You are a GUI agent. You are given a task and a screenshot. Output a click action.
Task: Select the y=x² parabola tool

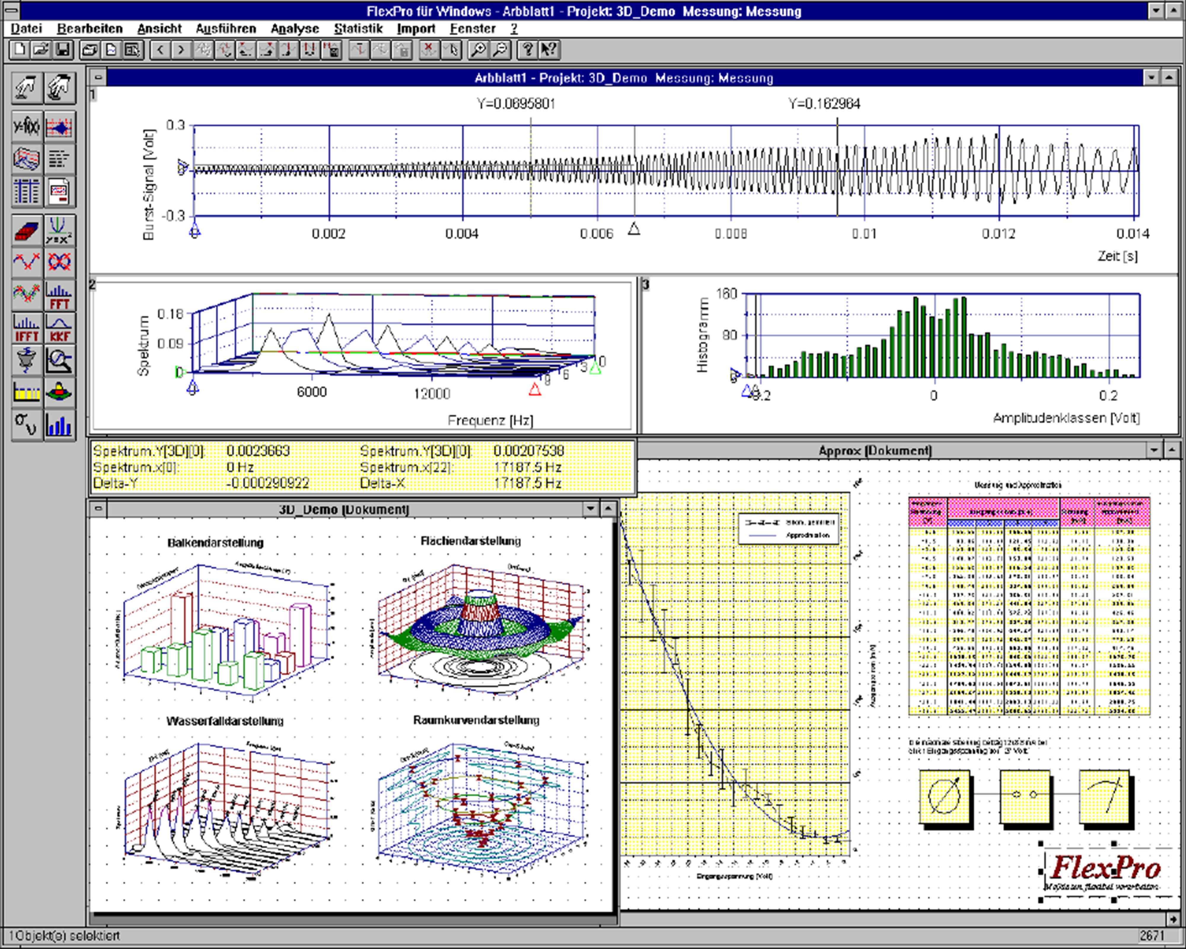click(59, 230)
